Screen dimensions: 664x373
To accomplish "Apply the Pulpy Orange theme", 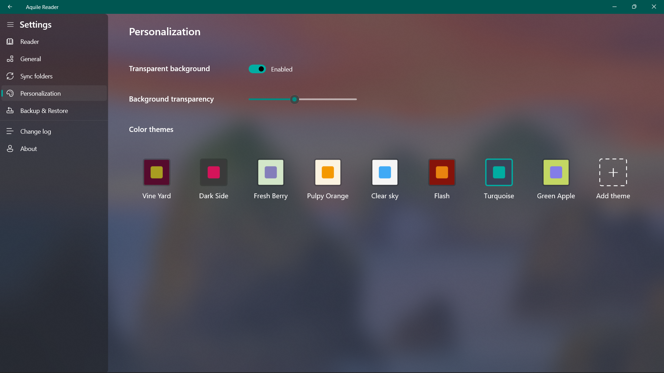I will (x=328, y=172).
